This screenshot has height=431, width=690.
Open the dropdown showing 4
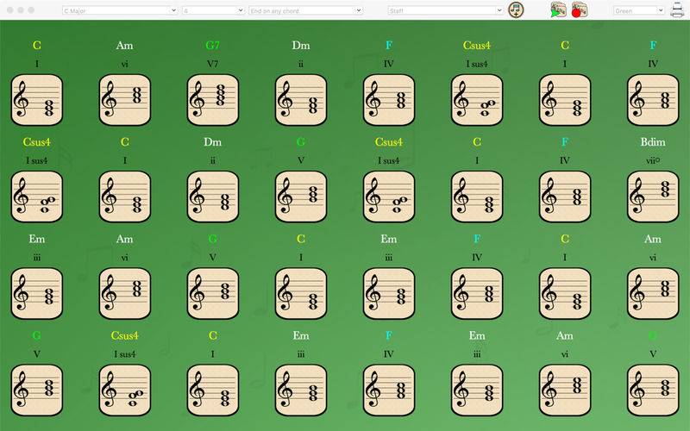pyautogui.click(x=213, y=10)
